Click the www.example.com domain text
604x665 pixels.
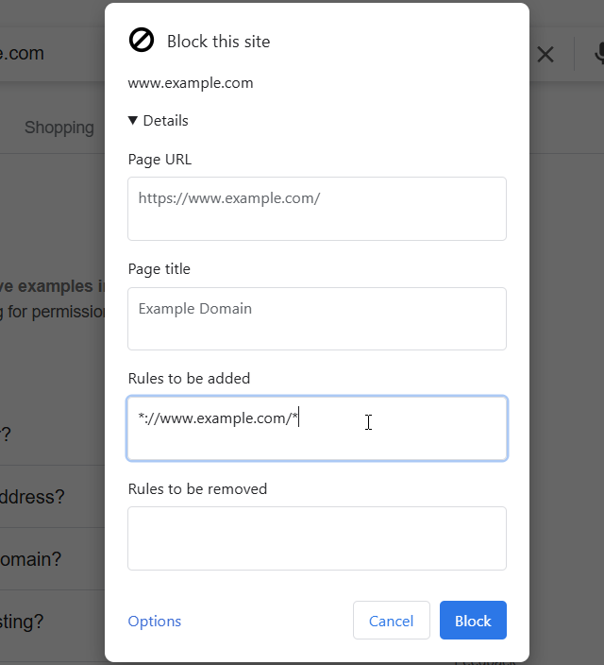point(191,83)
